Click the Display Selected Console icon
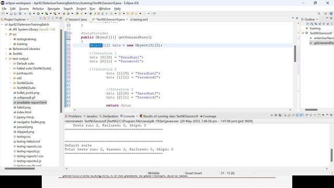The image size is (334, 188). tap(311, 115)
